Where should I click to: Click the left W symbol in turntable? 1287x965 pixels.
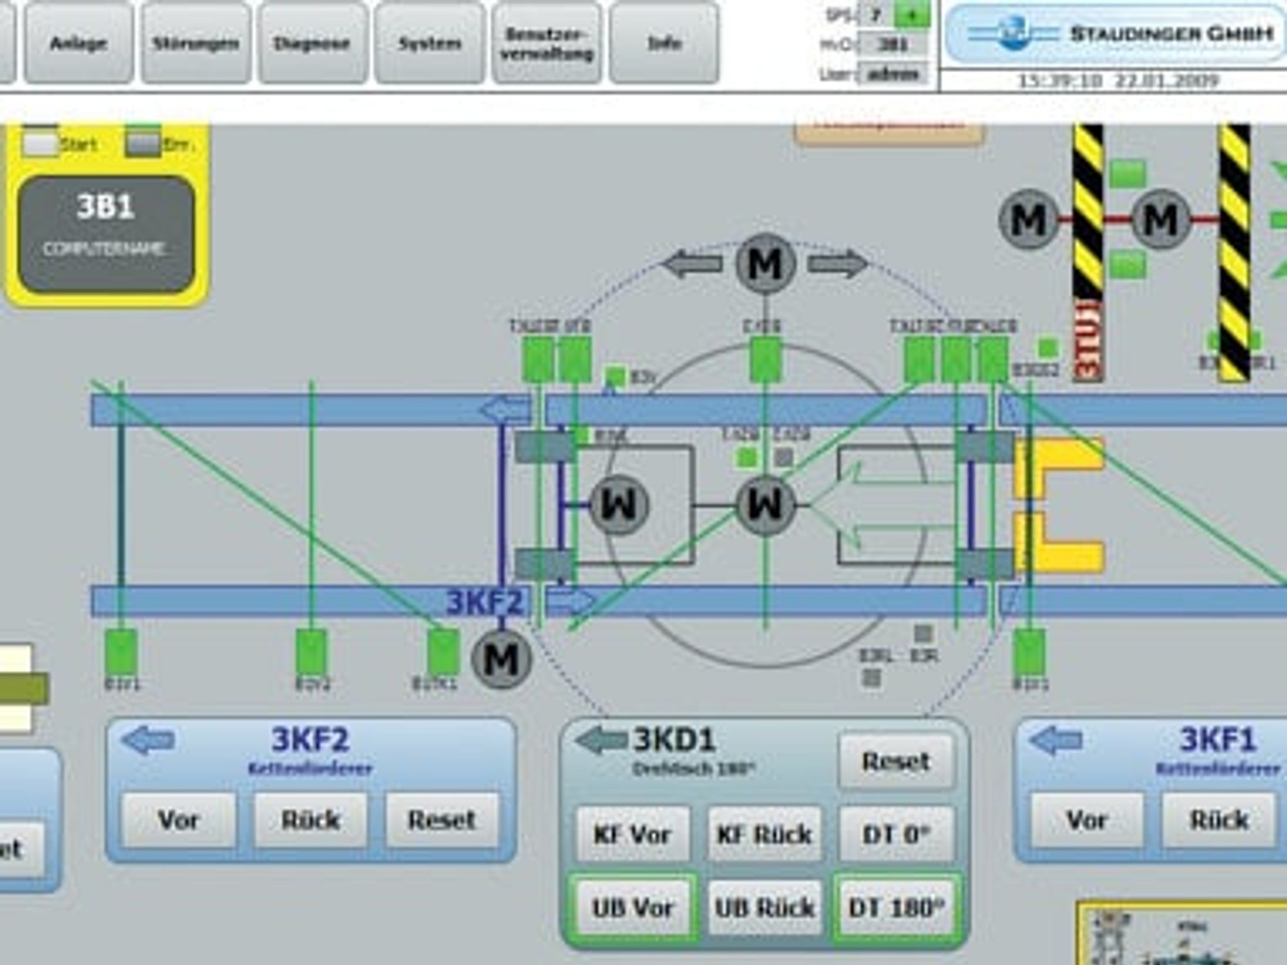(x=618, y=505)
